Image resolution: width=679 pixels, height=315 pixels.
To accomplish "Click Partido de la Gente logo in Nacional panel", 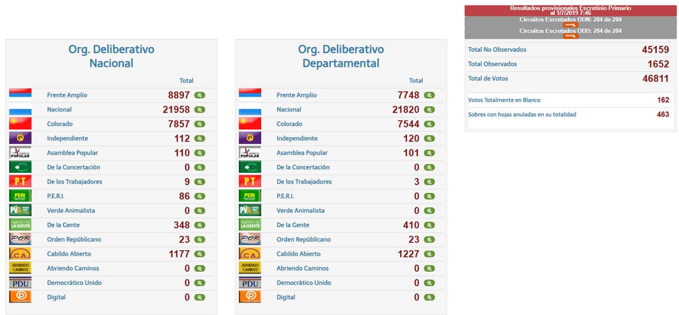I will (20, 224).
